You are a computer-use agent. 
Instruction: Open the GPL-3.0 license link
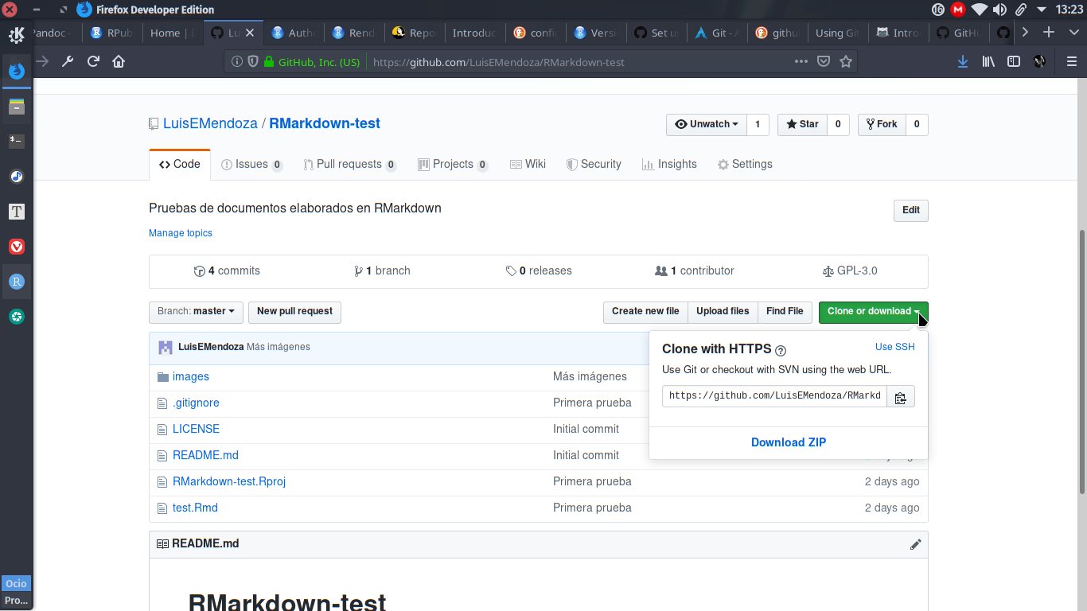coord(850,270)
